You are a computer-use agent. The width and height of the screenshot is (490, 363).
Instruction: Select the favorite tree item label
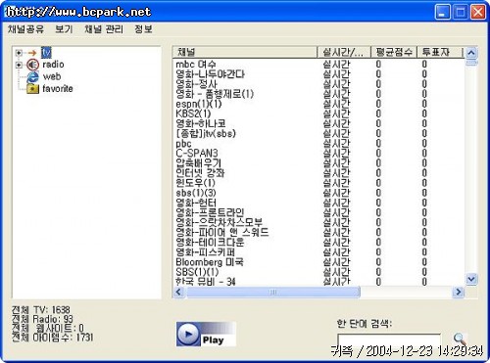point(58,89)
